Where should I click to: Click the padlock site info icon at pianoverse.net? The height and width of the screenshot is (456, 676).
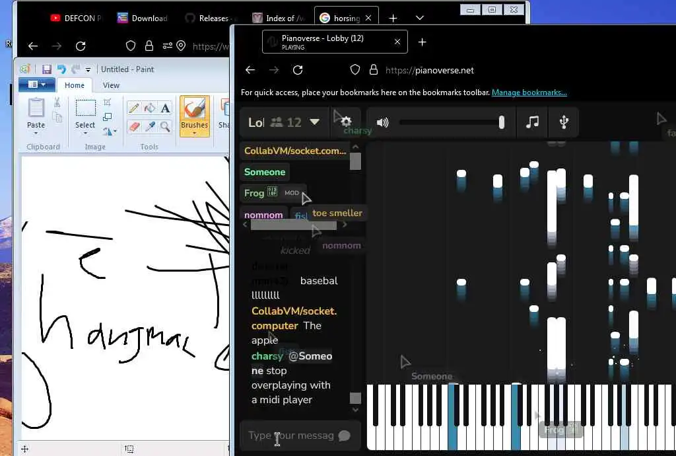(x=374, y=70)
